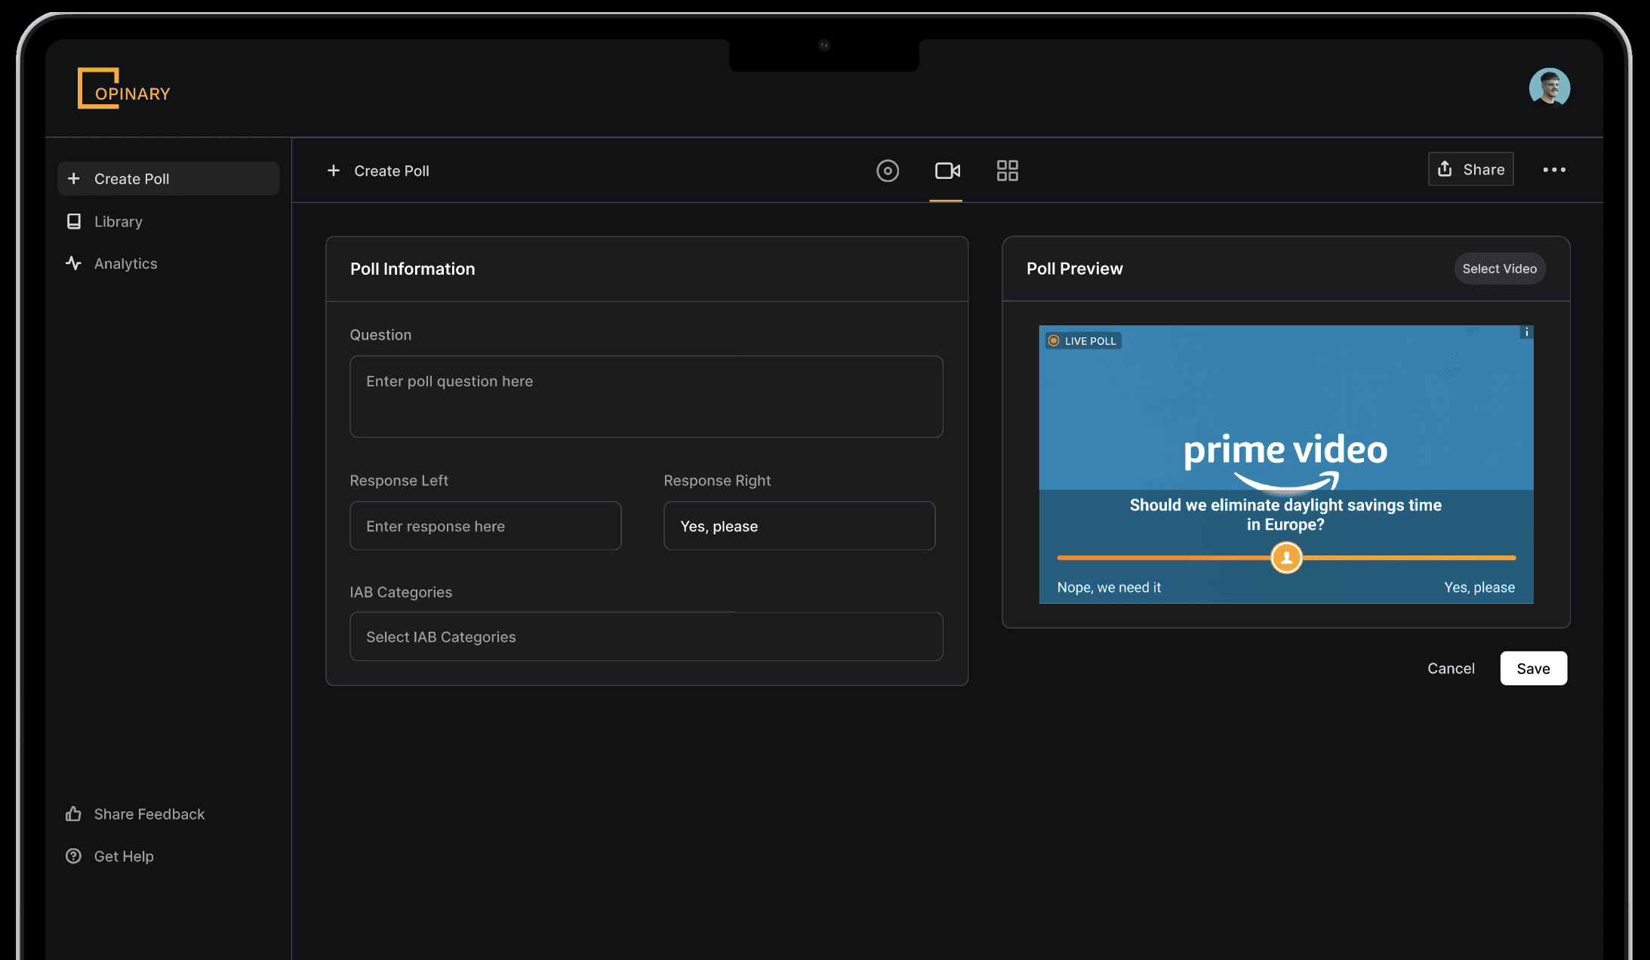The height and width of the screenshot is (960, 1650).
Task: Click the thumbs-up Share Feedback icon
Action: (73, 814)
